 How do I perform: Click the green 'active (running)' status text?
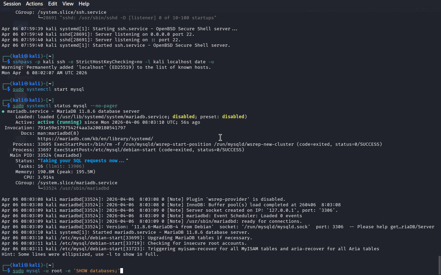[59, 122]
